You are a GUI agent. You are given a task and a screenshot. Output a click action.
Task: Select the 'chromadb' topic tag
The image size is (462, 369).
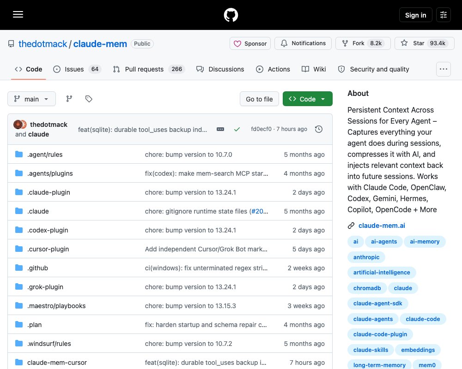[x=367, y=288]
